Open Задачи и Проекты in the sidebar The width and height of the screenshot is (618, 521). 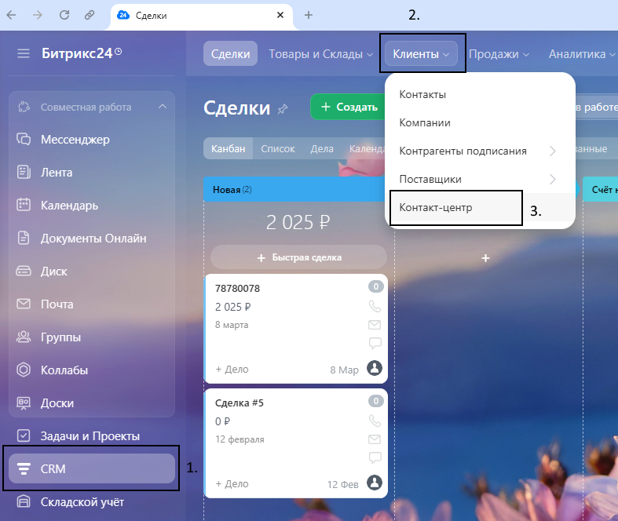click(92, 436)
